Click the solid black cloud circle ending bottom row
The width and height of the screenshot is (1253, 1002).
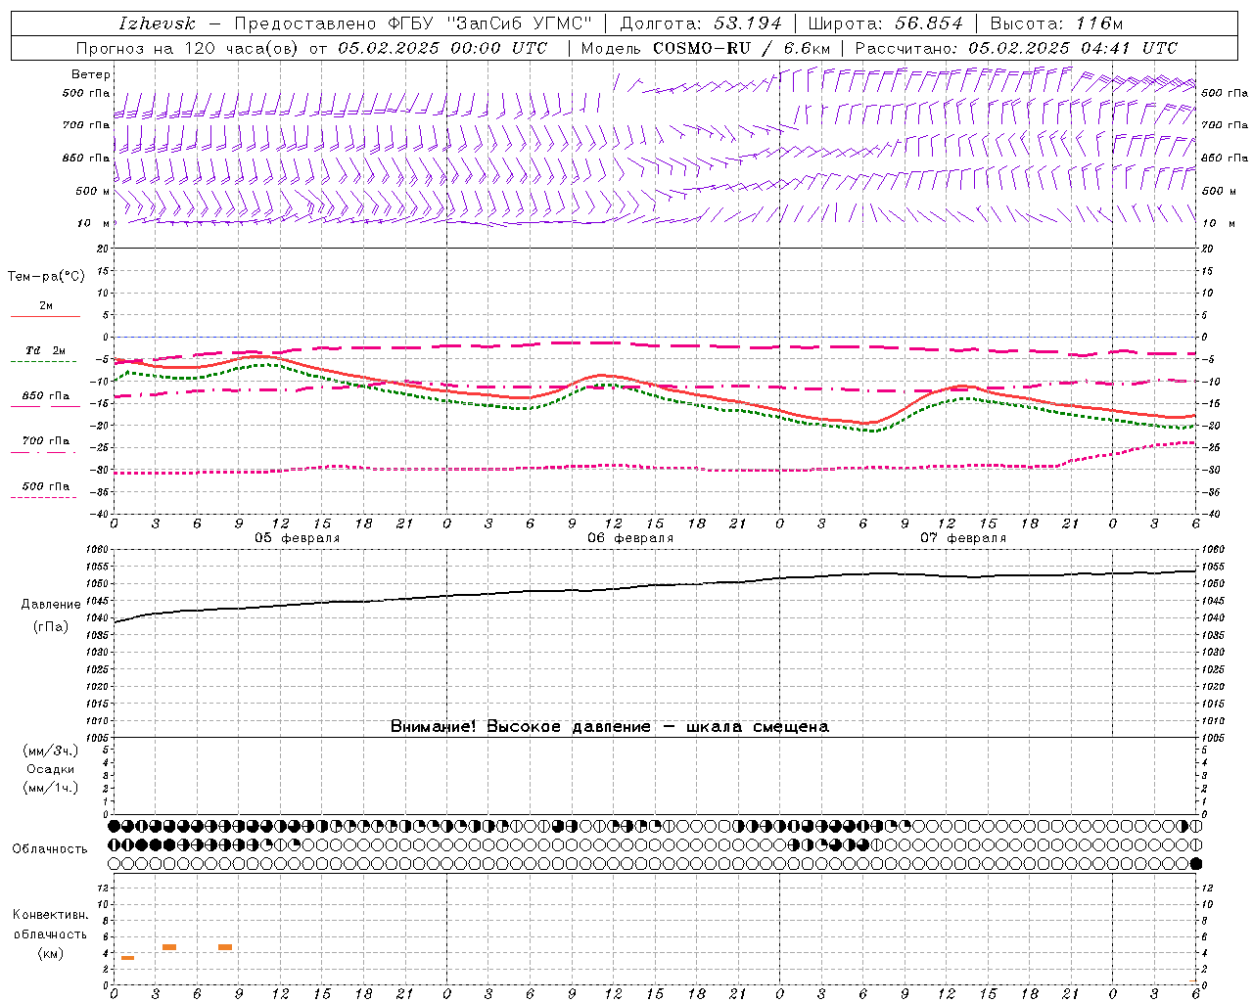1195,864
